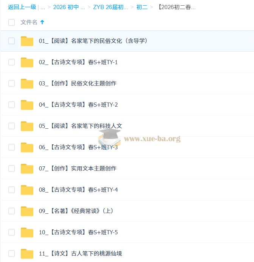The height and width of the screenshot is (262, 254).
Task: Open folder icon for 05_【阅读】名家笔下的科技人文
Action: click(x=27, y=126)
